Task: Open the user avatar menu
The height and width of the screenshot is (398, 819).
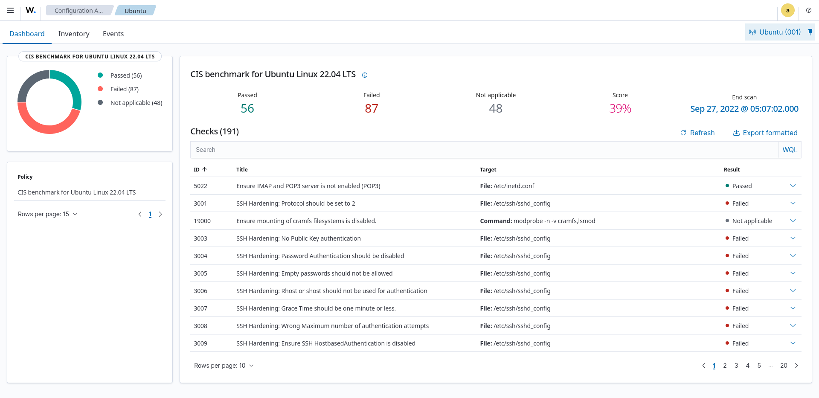Action: coord(788,10)
